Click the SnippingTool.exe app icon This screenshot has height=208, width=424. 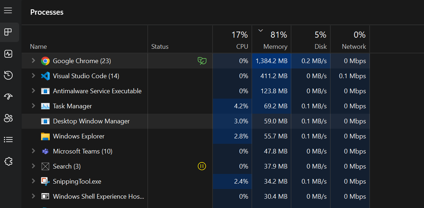point(45,181)
